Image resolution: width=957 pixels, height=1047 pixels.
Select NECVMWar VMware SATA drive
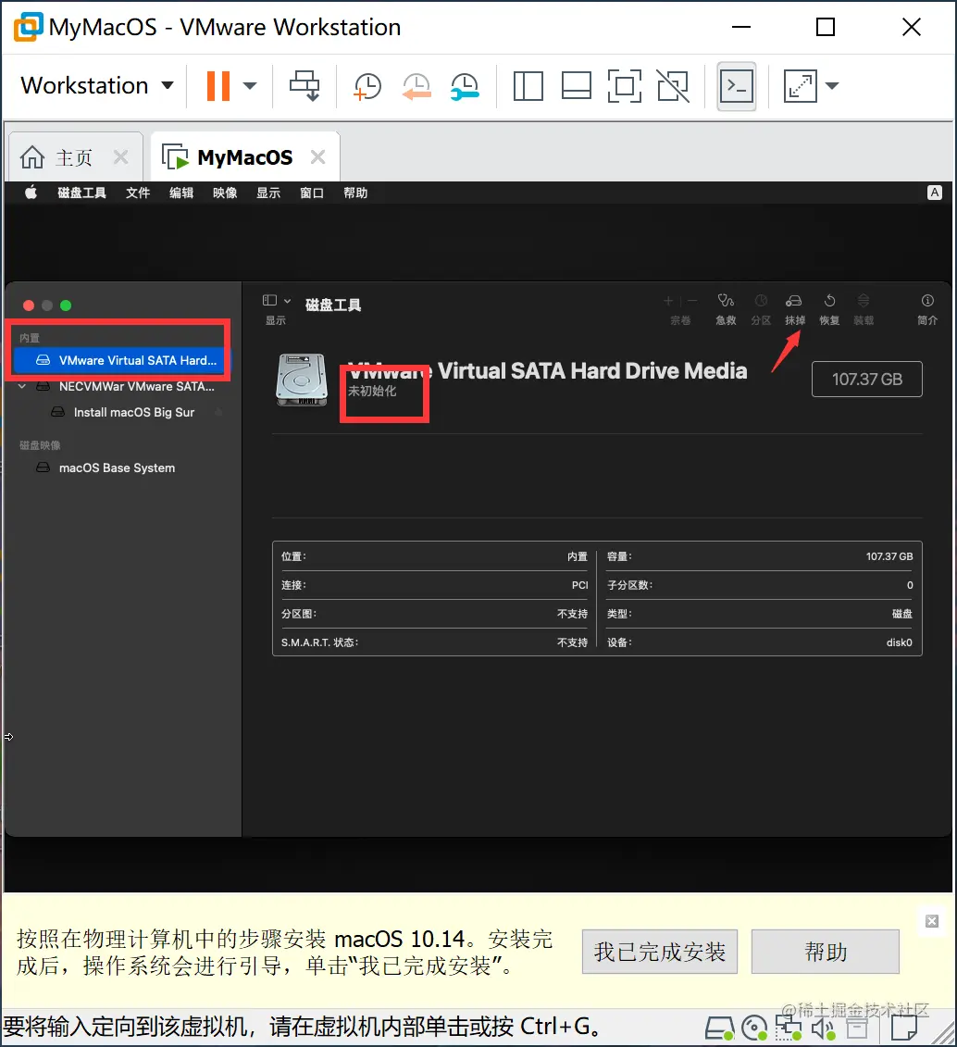pyautogui.click(x=126, y=387)
